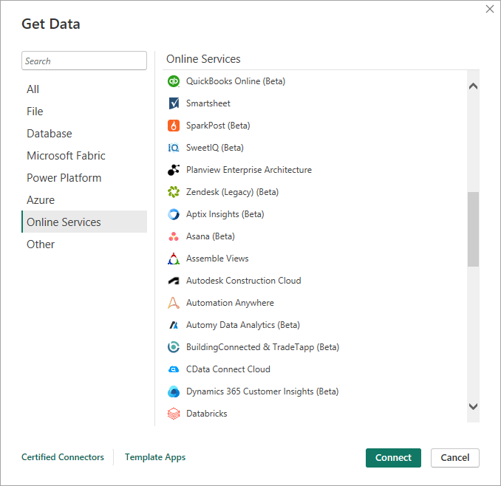
Task: Select Automation Anywhere text
Action: 230,303
